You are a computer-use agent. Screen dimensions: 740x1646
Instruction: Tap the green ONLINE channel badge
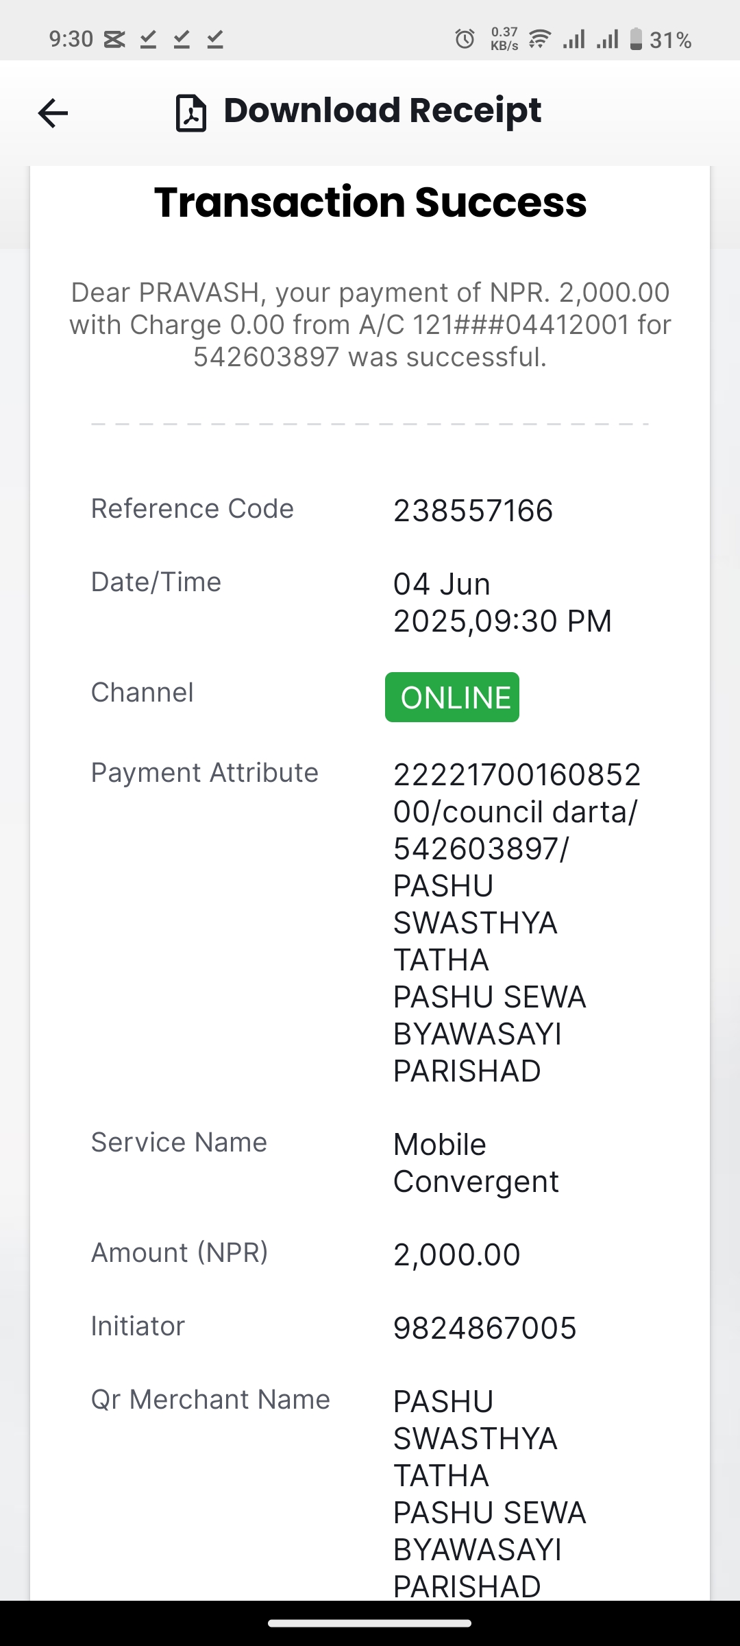[452, 697]
